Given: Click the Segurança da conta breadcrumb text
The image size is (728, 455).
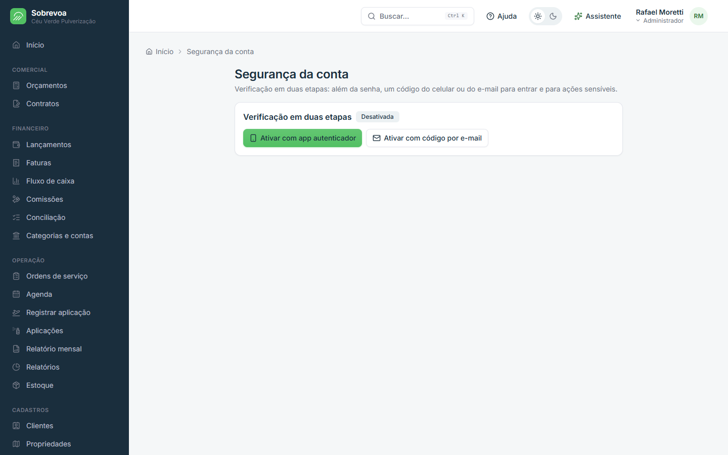Looking at the screenshot, I should click(220, 52).
